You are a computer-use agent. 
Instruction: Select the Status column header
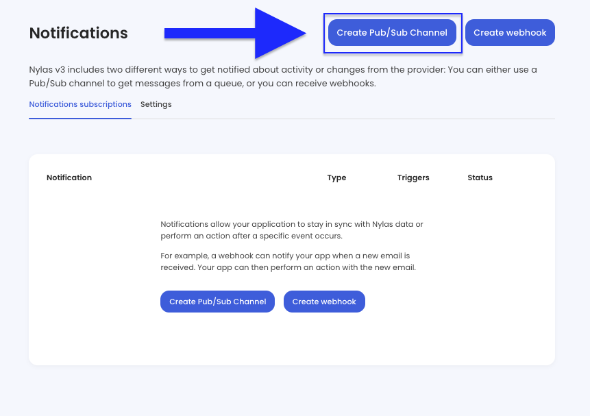(480, 178)
